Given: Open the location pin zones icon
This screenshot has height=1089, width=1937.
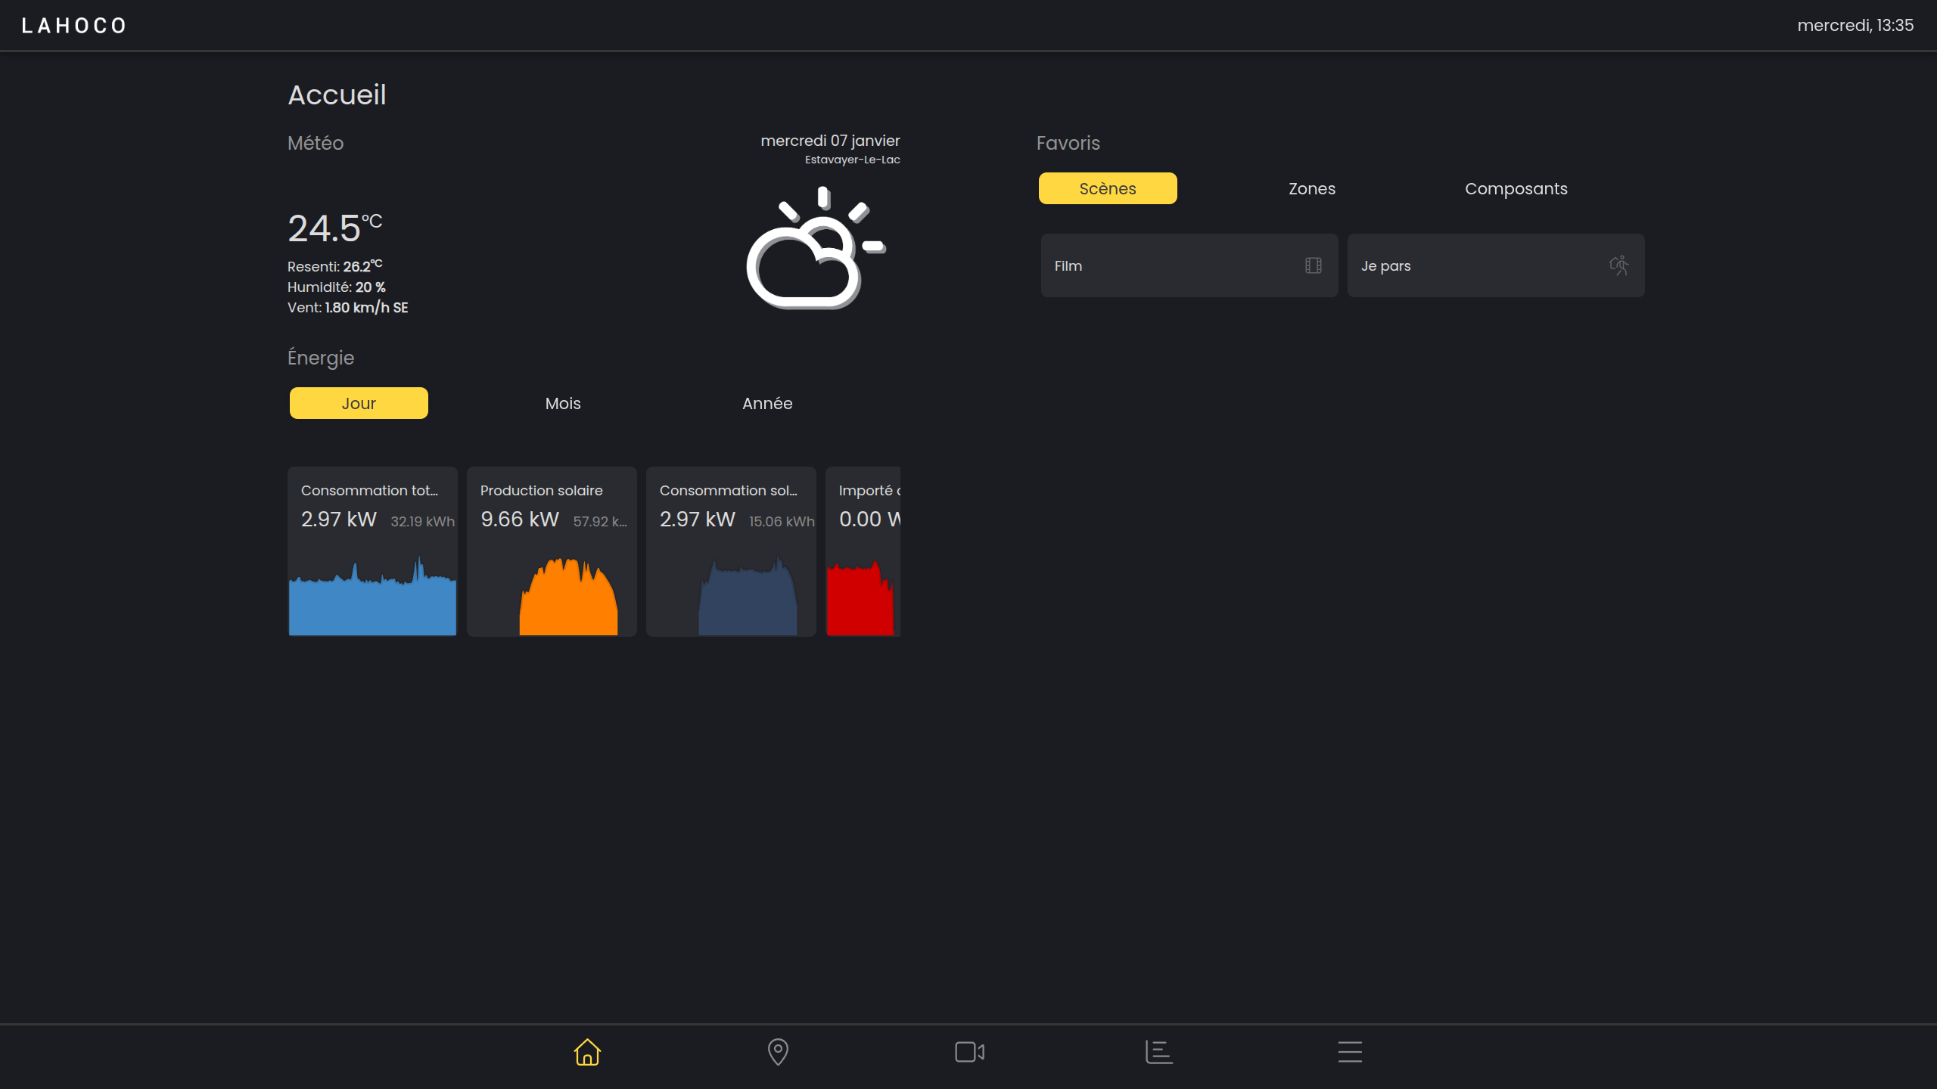Looking at the screenshot, I should tap(778, 1052).
